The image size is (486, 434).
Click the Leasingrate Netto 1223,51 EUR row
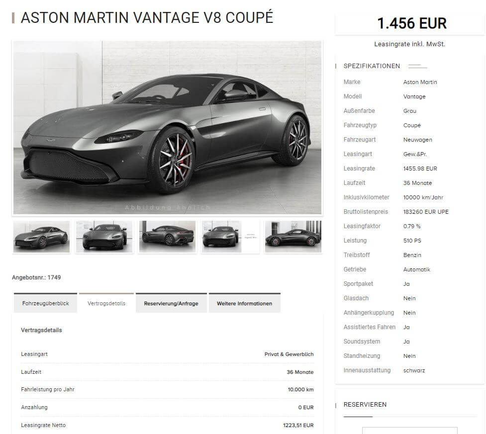[167, 426]
